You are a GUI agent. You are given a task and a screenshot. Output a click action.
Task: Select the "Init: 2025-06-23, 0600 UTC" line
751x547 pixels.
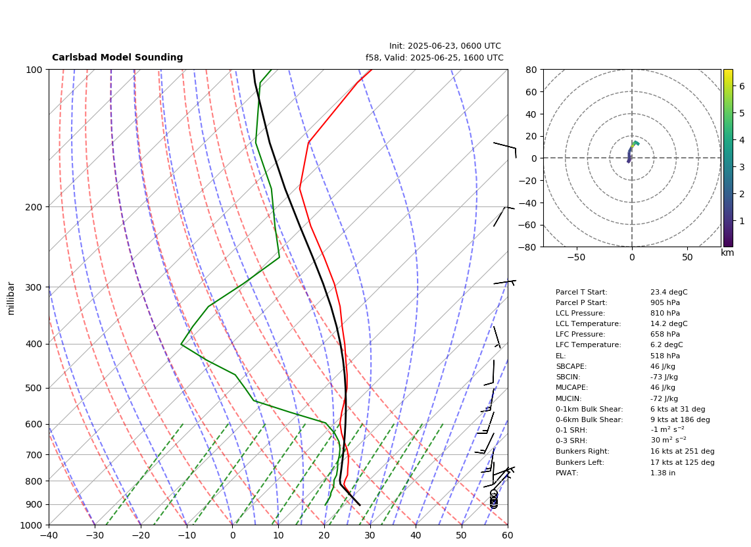[x=445, y=46]
